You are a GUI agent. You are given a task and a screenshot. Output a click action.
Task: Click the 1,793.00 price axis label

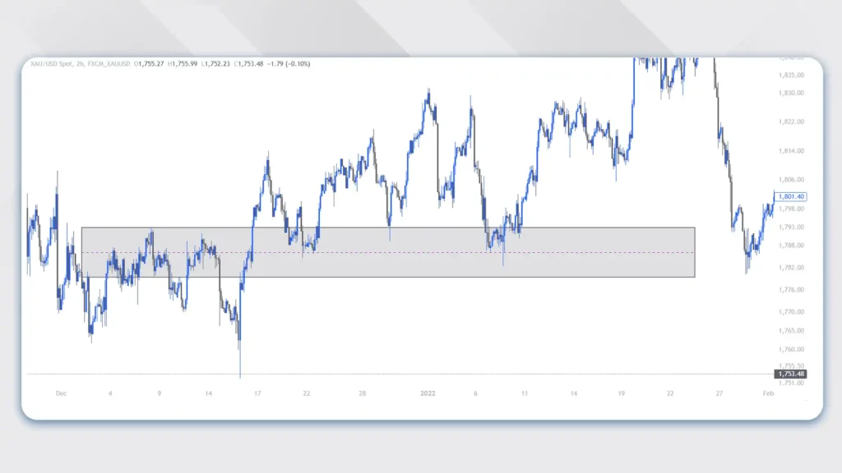(791, 227)
